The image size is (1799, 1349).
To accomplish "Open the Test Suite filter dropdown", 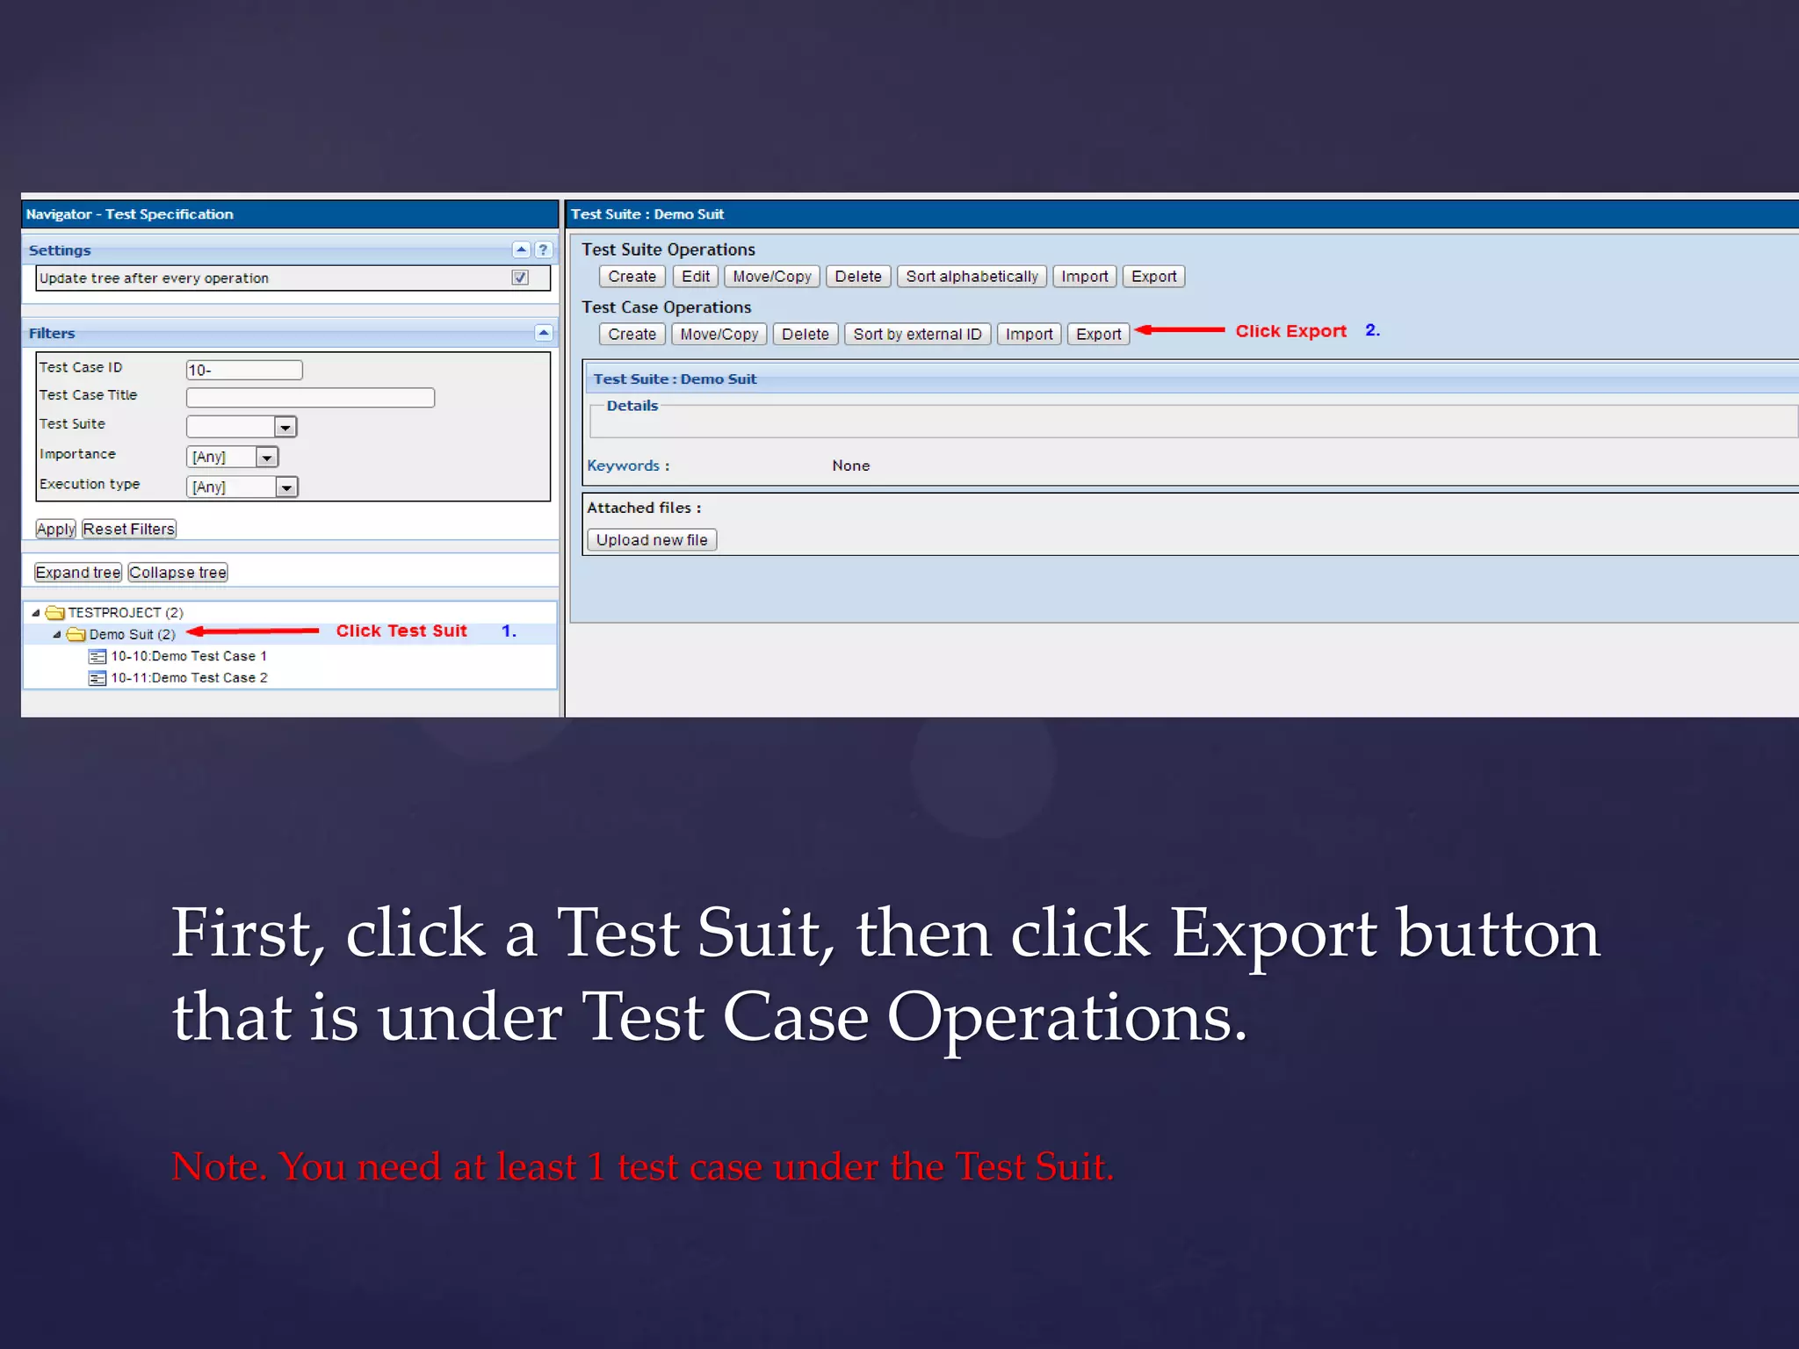I will 285,427.
